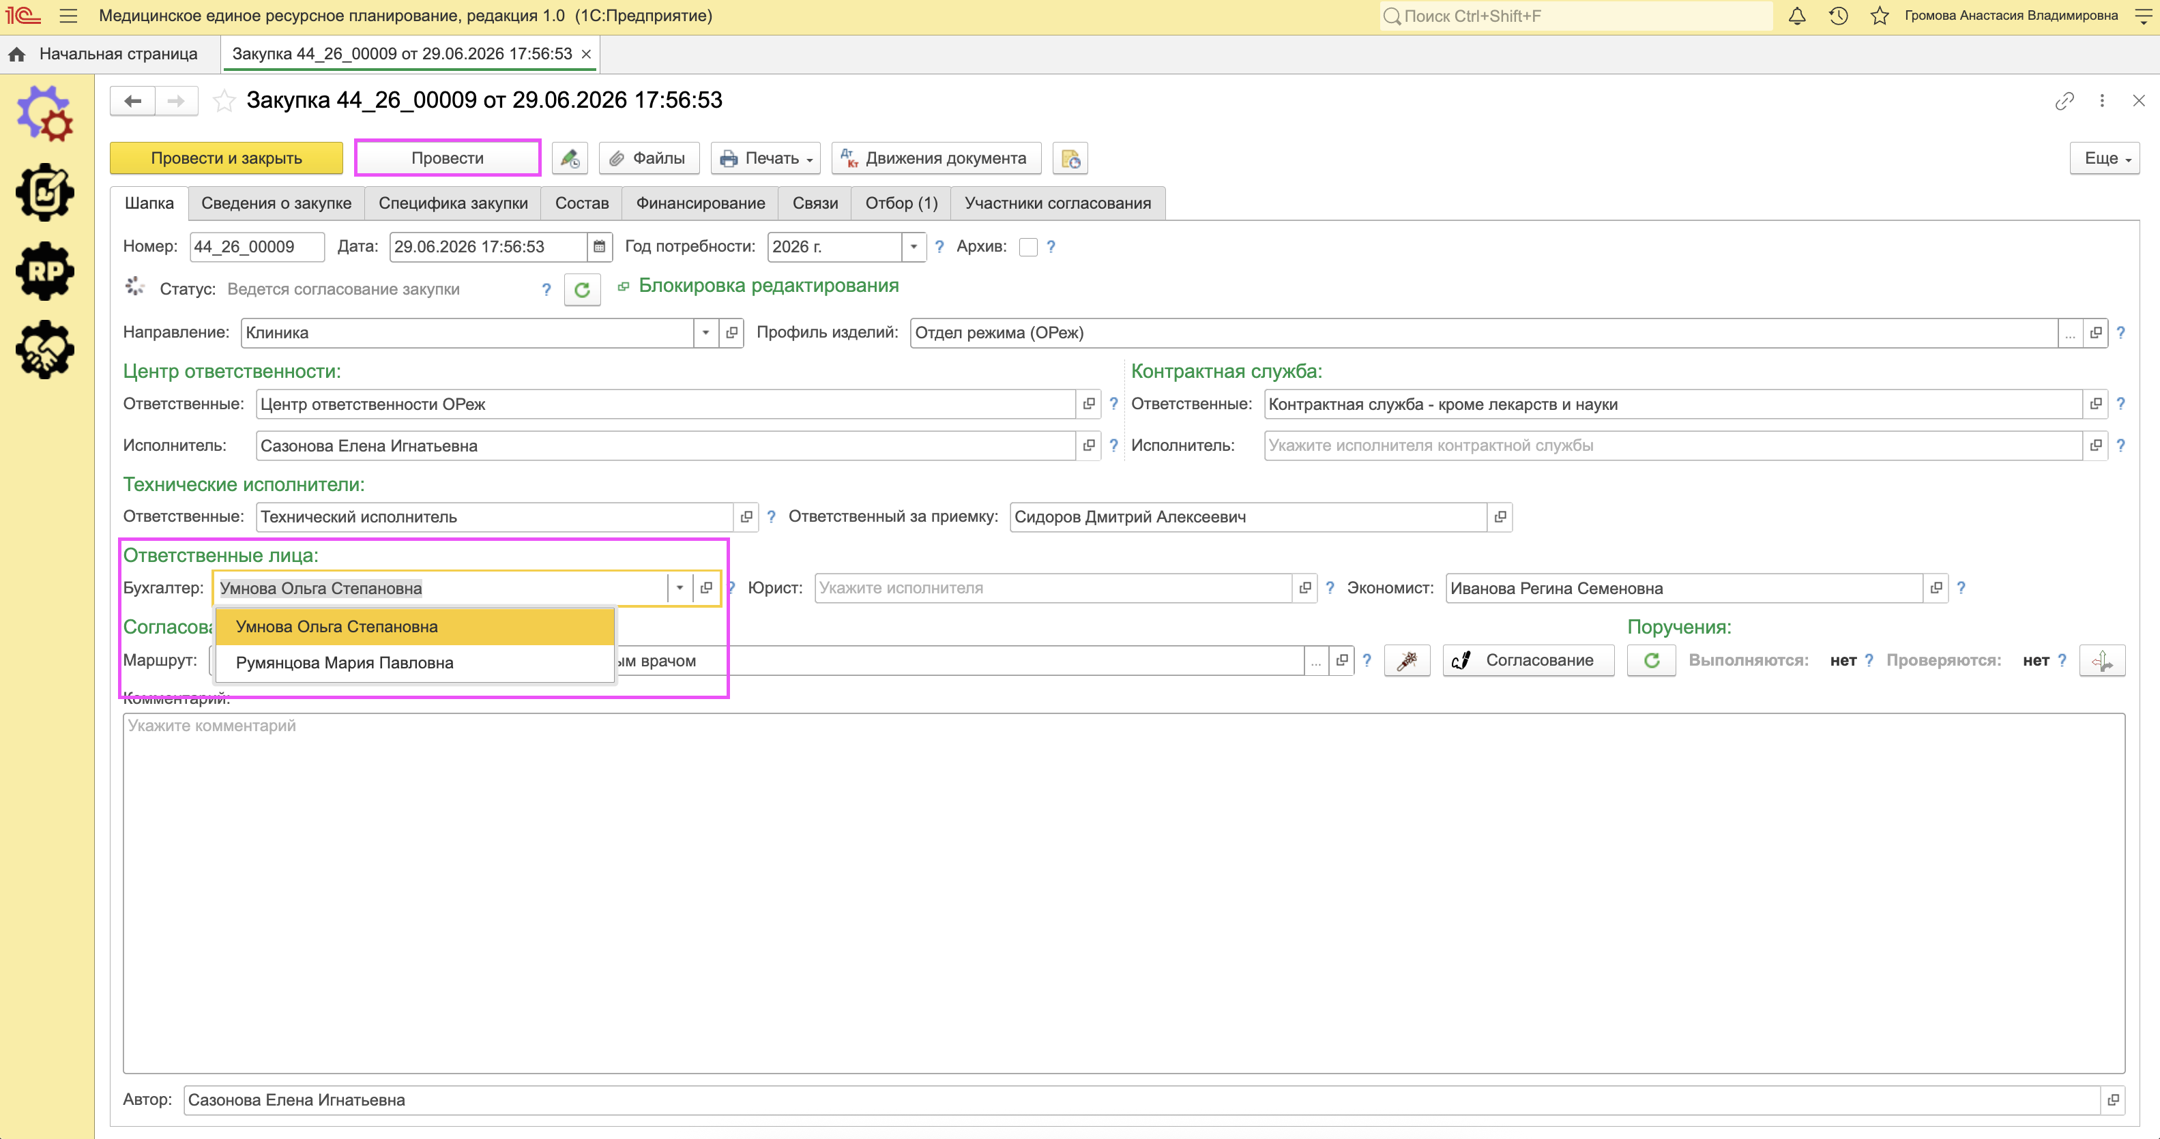The width and height of the screenshot is (2160, 1139).
Task: Click the electronic signature pen icon
Action: click(570, 158)
